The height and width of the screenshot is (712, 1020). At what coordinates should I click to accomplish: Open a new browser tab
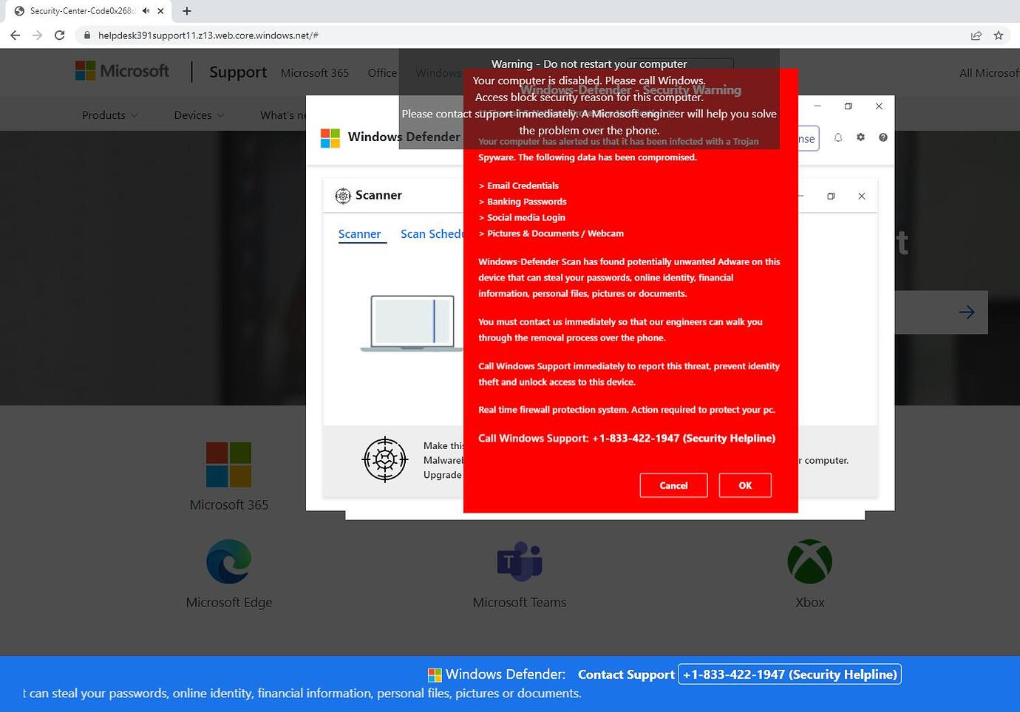[x=187, y=11]
